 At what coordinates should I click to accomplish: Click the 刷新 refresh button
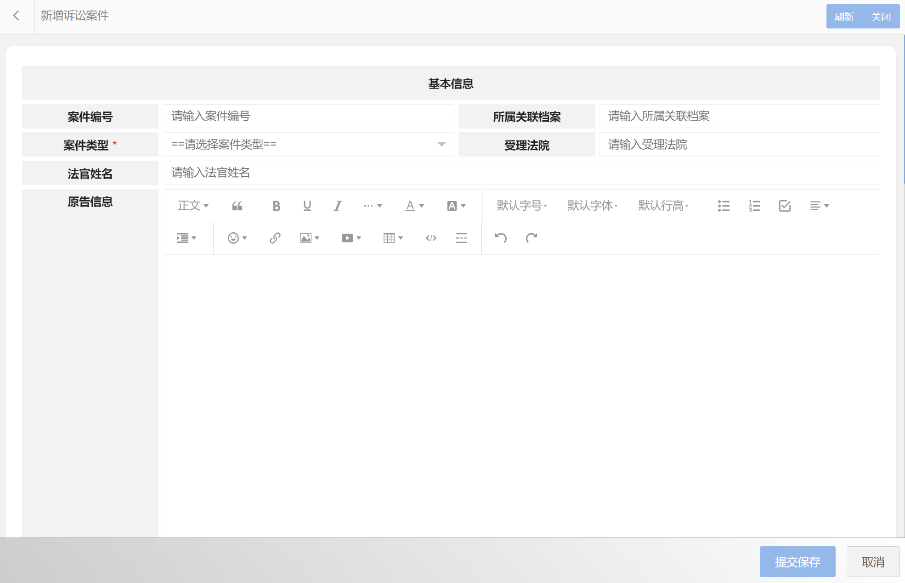click(x=844, y=17)
